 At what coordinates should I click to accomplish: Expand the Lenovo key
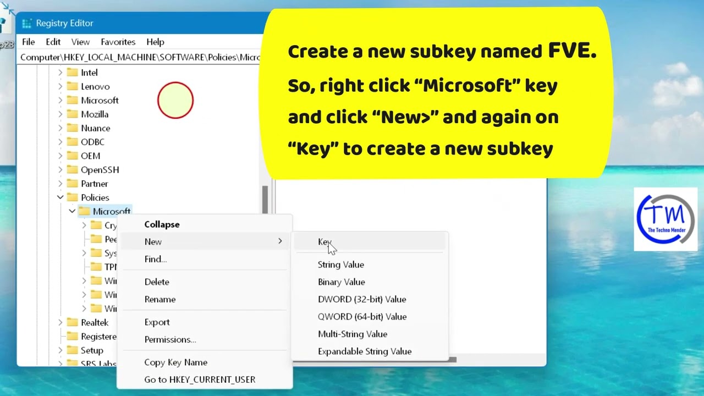point(60,86)
